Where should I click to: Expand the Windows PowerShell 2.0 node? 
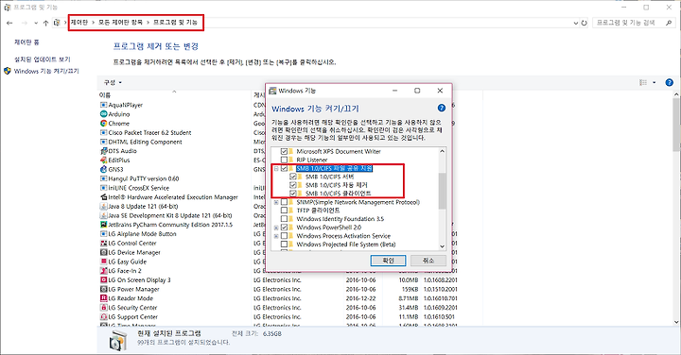(276, 228)
